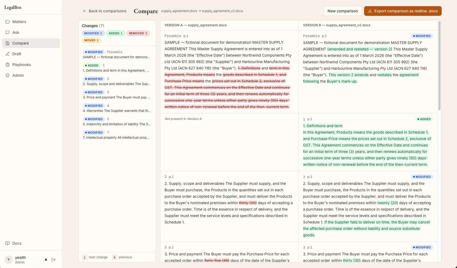Image resolution: width=457 pixels, height=268 pixels.
Task: Select the added change 1 Definitions and term
Action: point(117,68)
